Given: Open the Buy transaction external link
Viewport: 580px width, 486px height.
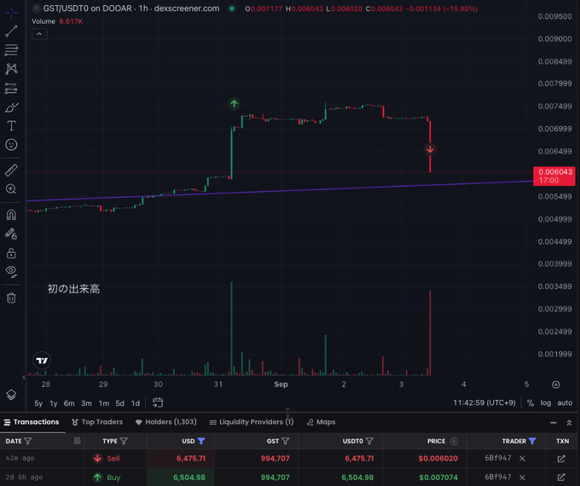Looking at the screenshot, I should point(561,477).
